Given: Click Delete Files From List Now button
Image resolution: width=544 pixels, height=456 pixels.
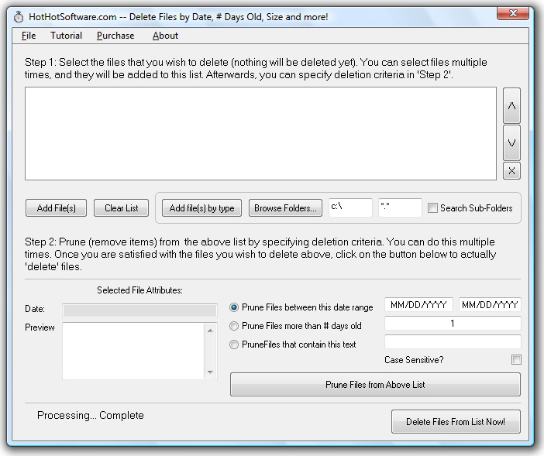Looking at the screenshot, I should pyautogui.click(x=456, y=422).
